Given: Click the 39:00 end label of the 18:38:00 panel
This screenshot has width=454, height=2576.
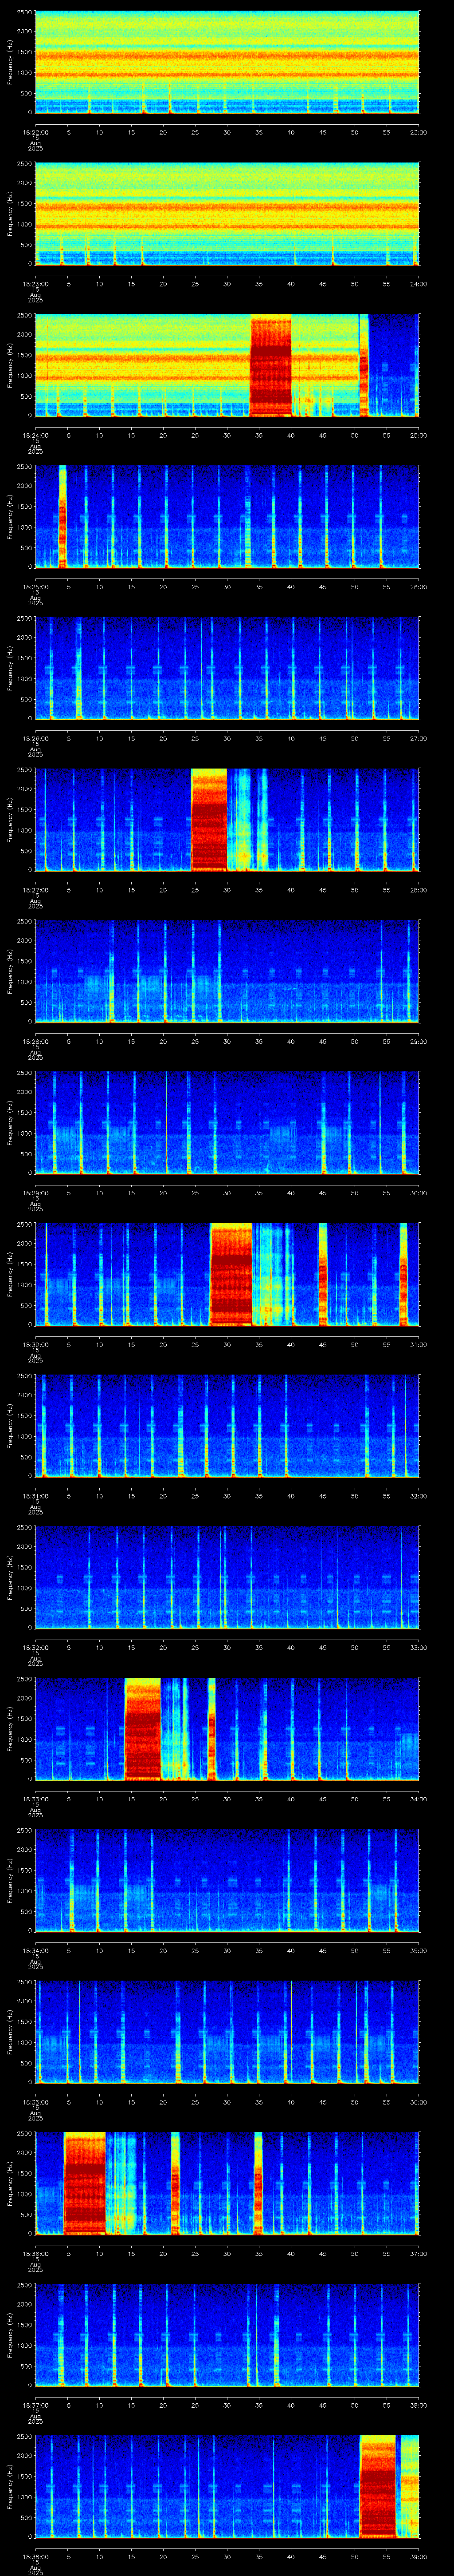Looking at the screenshot, I should click(x=419, y=2556).
